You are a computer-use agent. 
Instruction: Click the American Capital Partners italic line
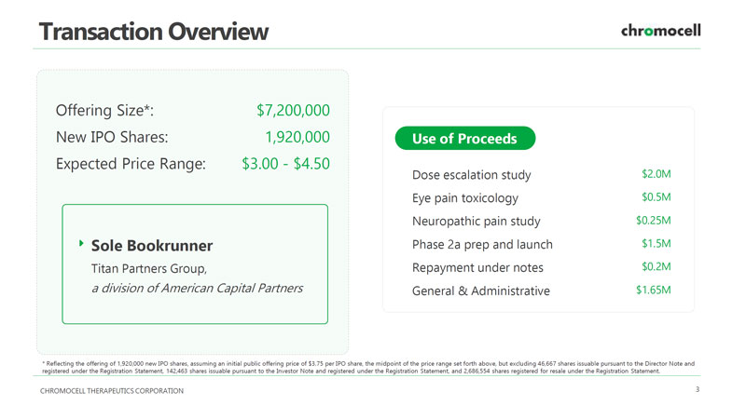click(x=197, y=288)
